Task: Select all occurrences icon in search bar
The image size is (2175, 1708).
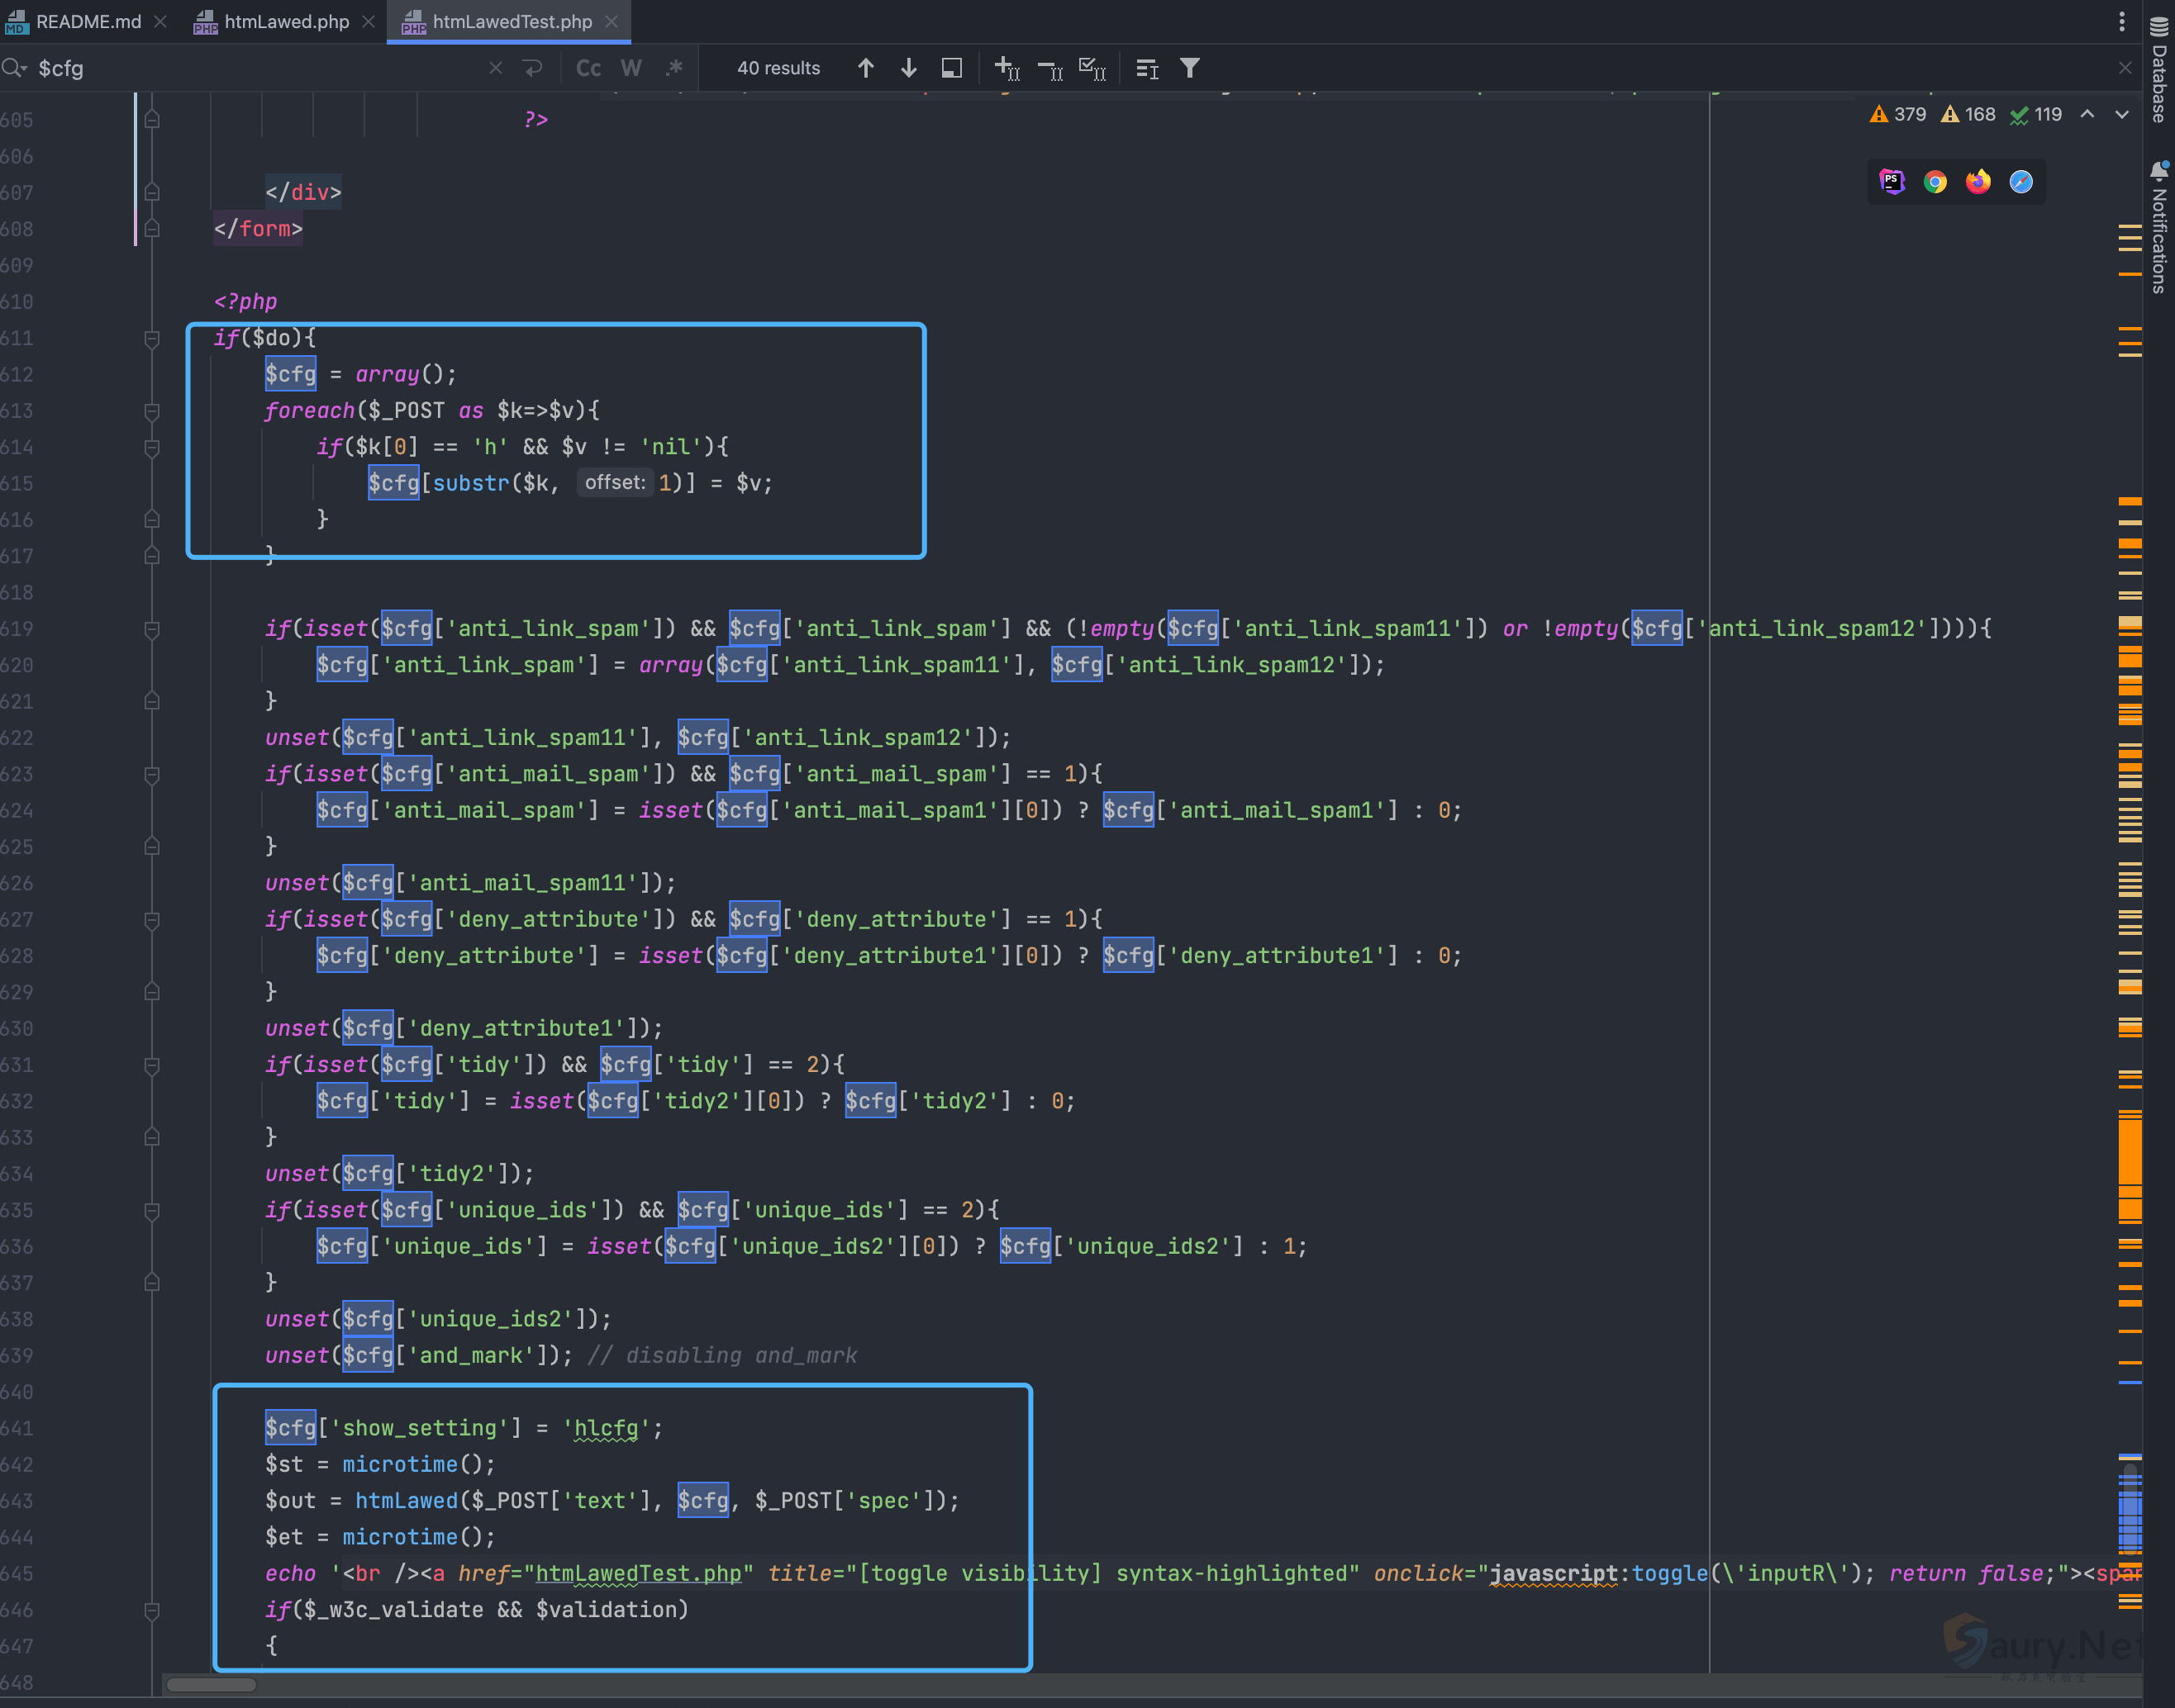Action: pyautogui.click(x=1092, y=68)
